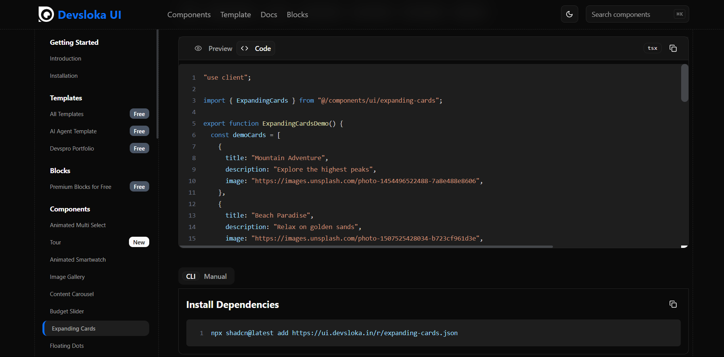Open the Components nav menu

(x=189, y=15)
